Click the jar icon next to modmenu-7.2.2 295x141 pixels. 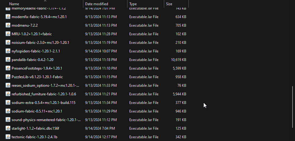(8, 25)
